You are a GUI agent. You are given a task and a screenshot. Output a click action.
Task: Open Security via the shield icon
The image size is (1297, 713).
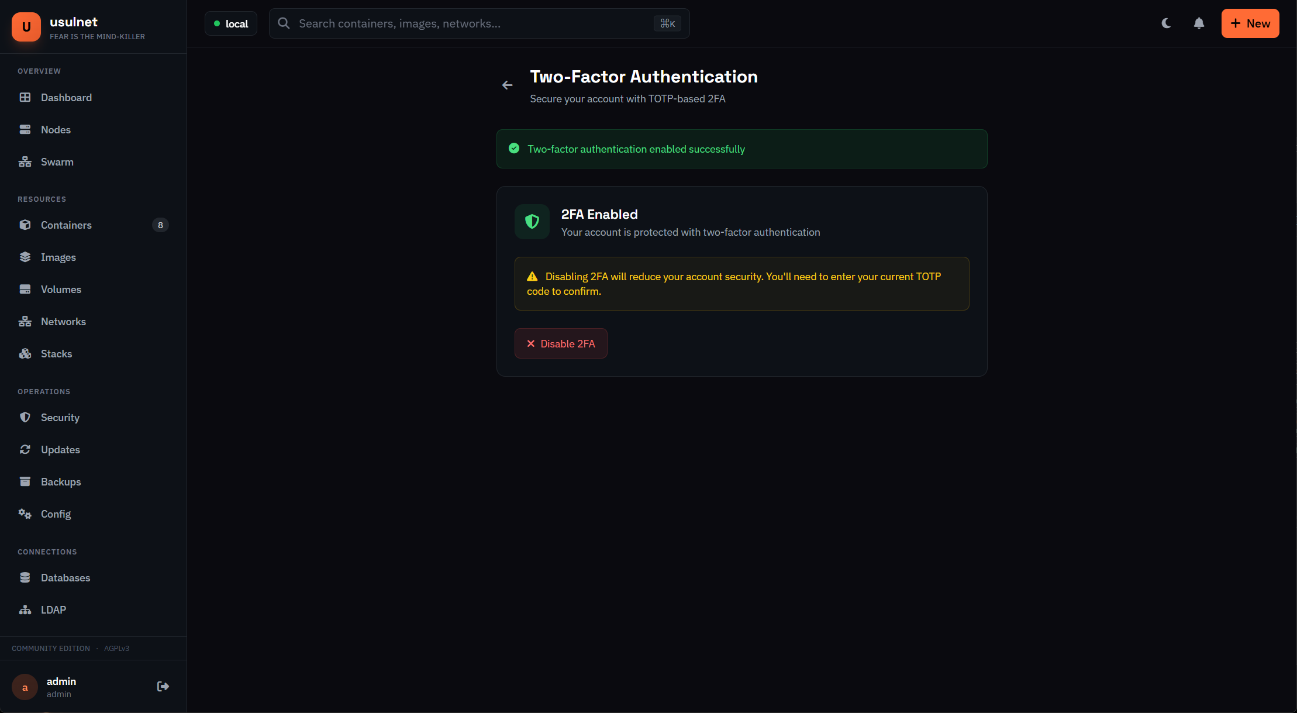click(25, 417)
